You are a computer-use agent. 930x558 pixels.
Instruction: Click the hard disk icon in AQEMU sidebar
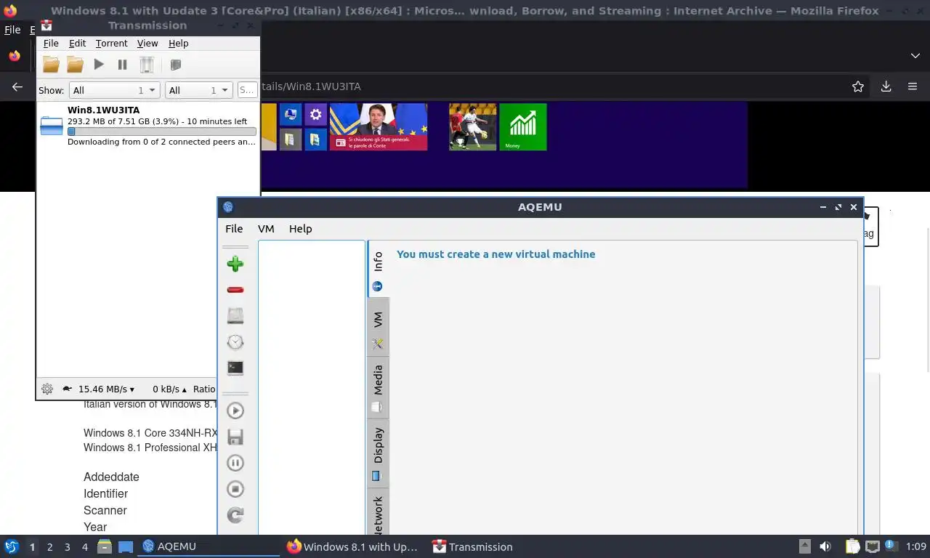click(235, 315)
